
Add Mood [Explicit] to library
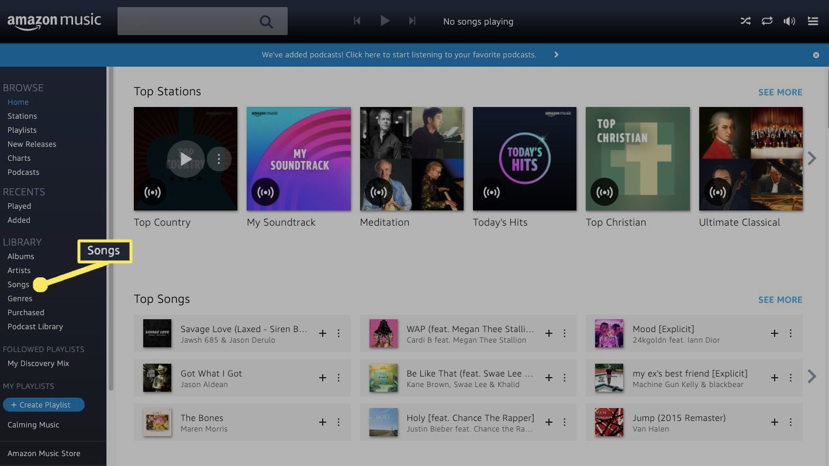click(x=774, y=333)
